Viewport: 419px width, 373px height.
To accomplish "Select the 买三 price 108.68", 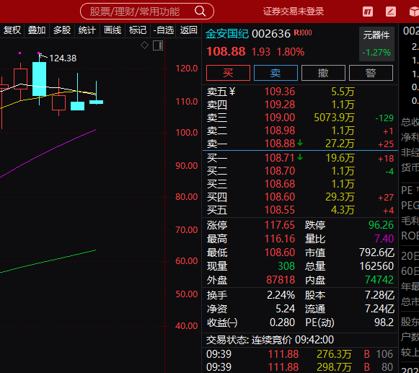I will coord(280,184).
